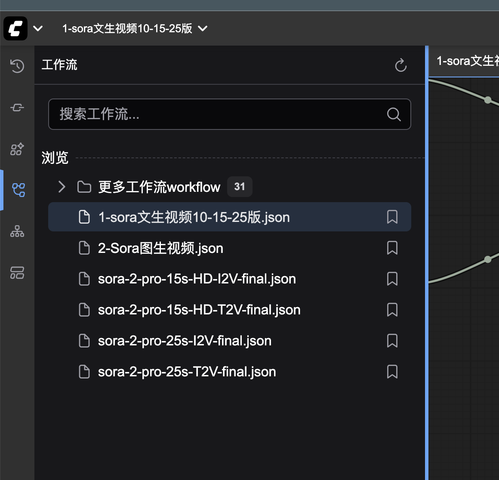499x480 pixels.
Task: Open the templates sidebar icon
Action: coord(17,273)
